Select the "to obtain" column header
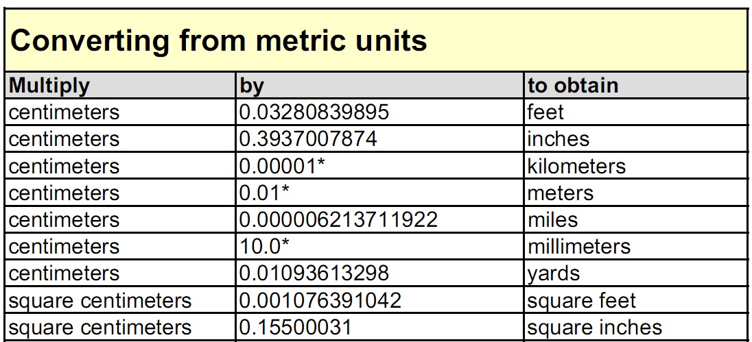The height and width of the screenshot is (342, 752). [573, 85]
